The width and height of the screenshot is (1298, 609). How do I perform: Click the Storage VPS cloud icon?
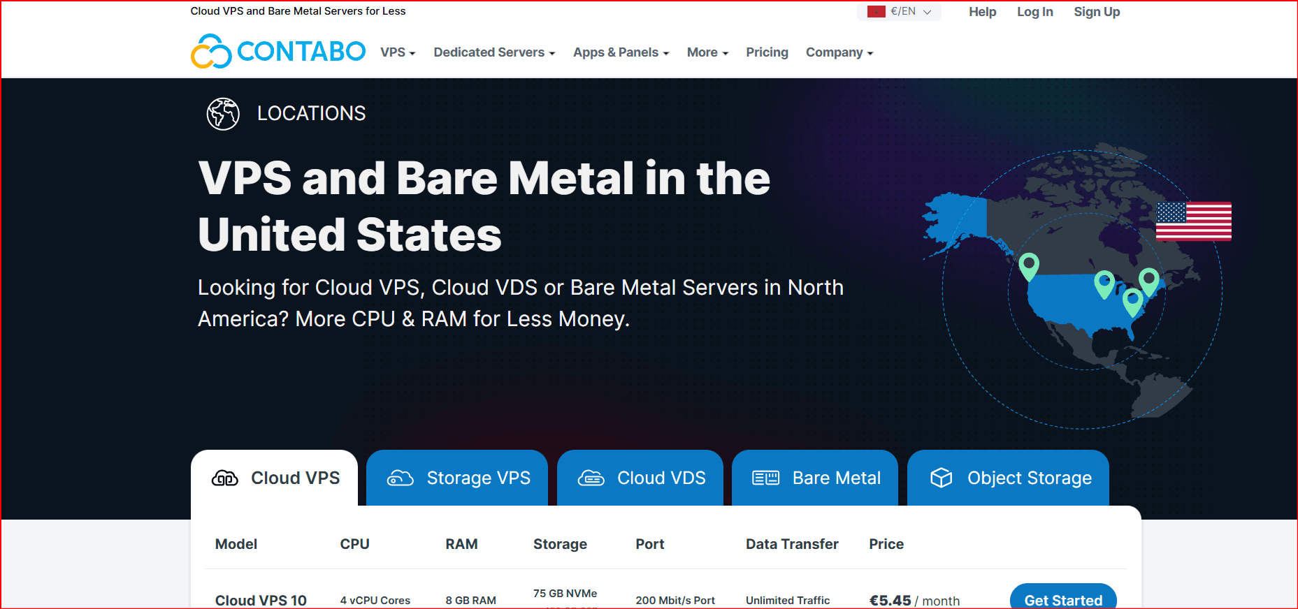point(401,478)
